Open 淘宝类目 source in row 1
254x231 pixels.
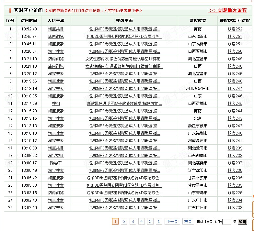click(56, 29)
